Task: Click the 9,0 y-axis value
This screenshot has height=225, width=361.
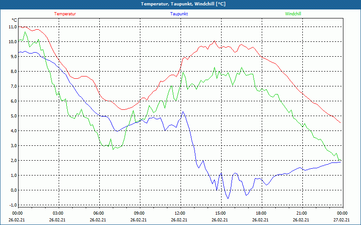Action: [14, 57]
